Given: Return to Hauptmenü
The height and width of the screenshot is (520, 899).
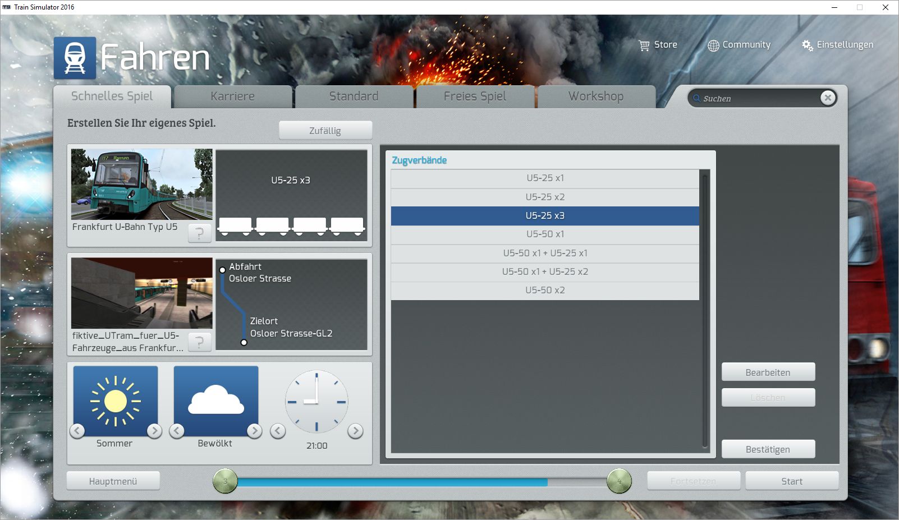Looking at the screenshot, I should (113, 481).
